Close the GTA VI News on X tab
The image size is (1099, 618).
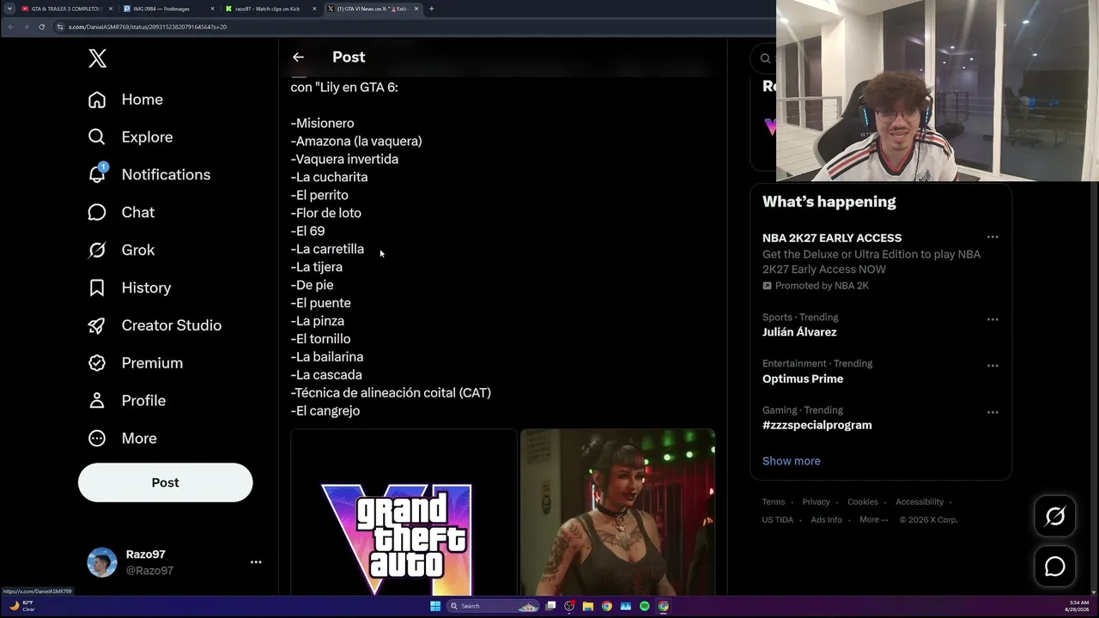click(x=416, y=9)
